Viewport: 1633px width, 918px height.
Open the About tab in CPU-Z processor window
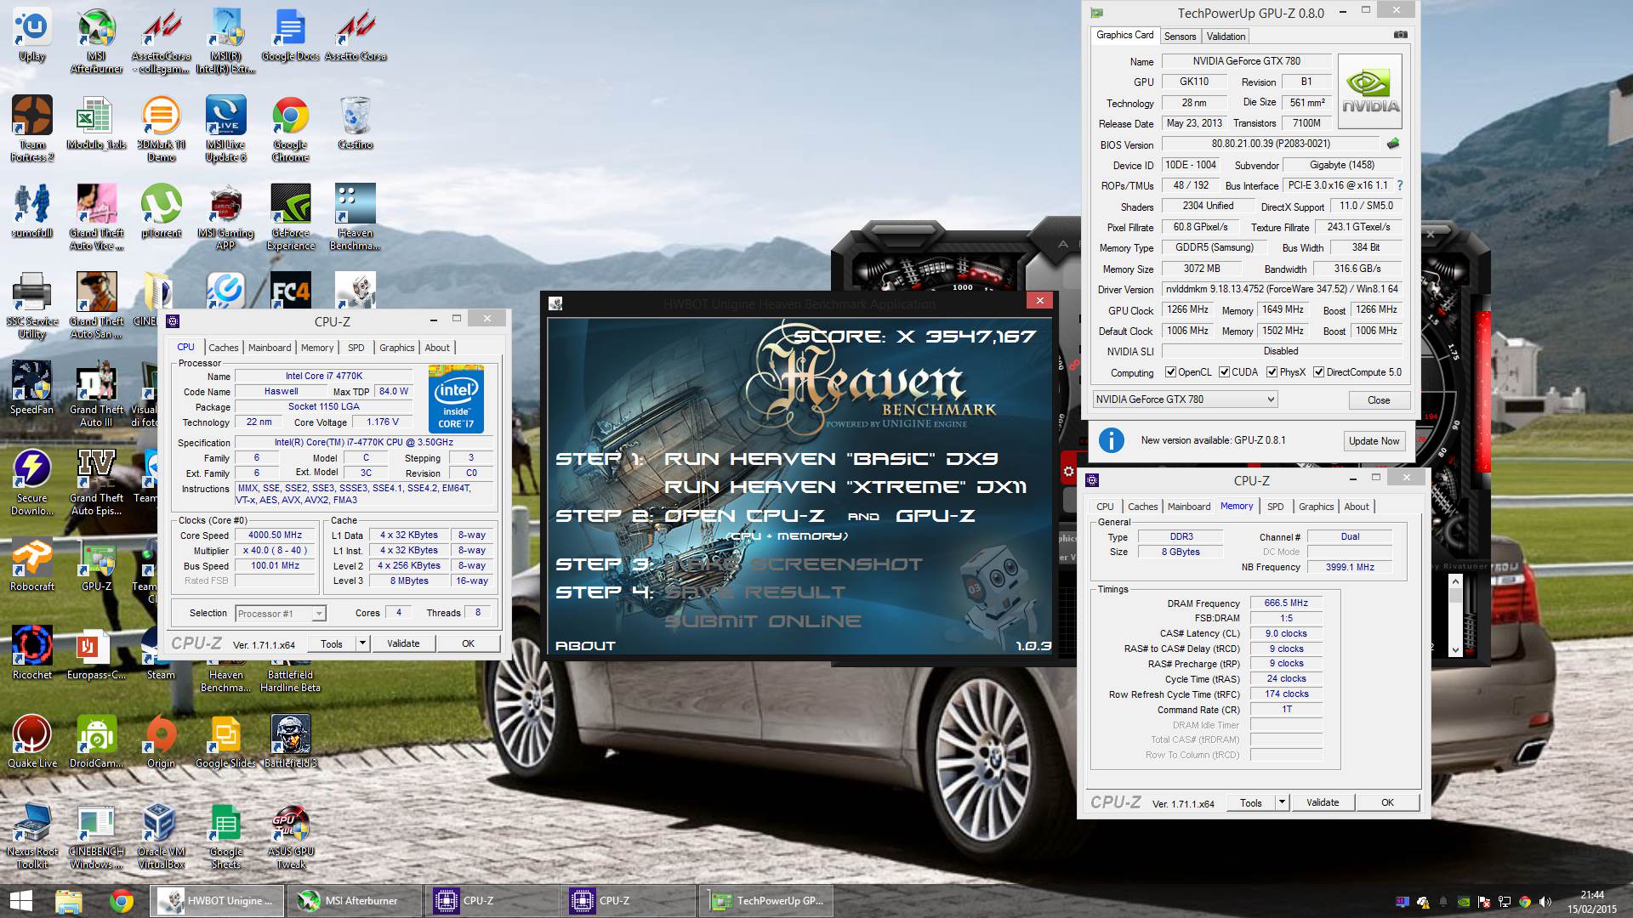437,348
